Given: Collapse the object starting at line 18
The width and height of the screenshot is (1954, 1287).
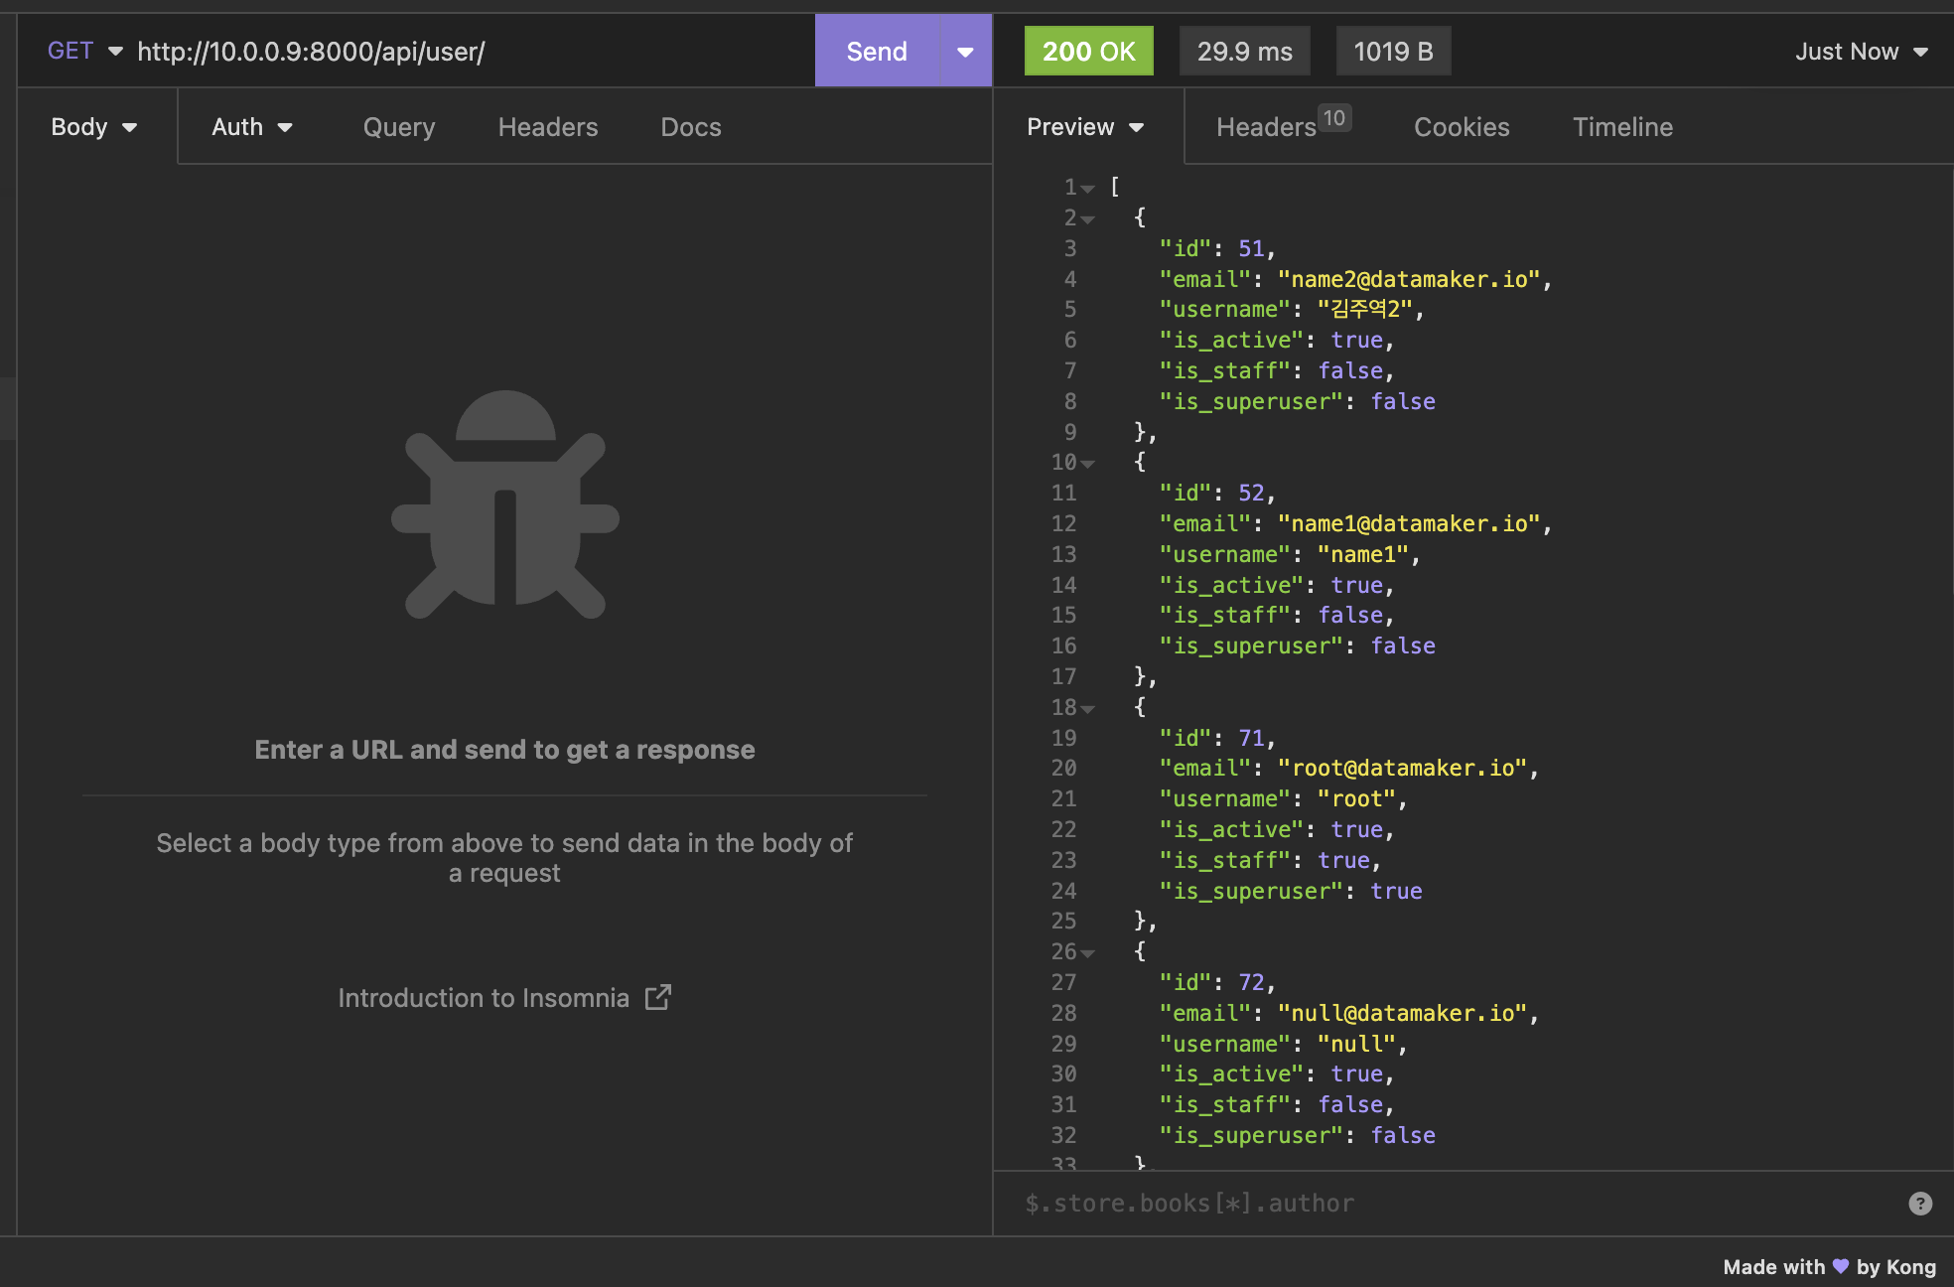Looking at the screenshot, I should [x=1088, y=709].
